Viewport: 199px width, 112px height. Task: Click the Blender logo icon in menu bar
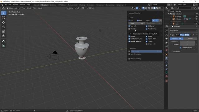(2, 5)
